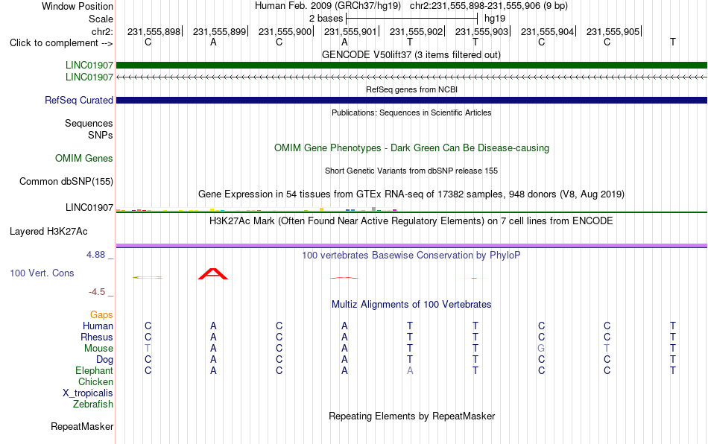The height and width of the screenshot is (444, 708).
Task: Open OMIM Gene Phenotypes track title
Action: coord(411,148)
